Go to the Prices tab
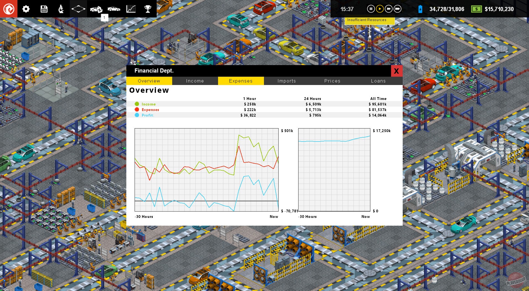Screen dimensions: 529x291 point(332,81)
